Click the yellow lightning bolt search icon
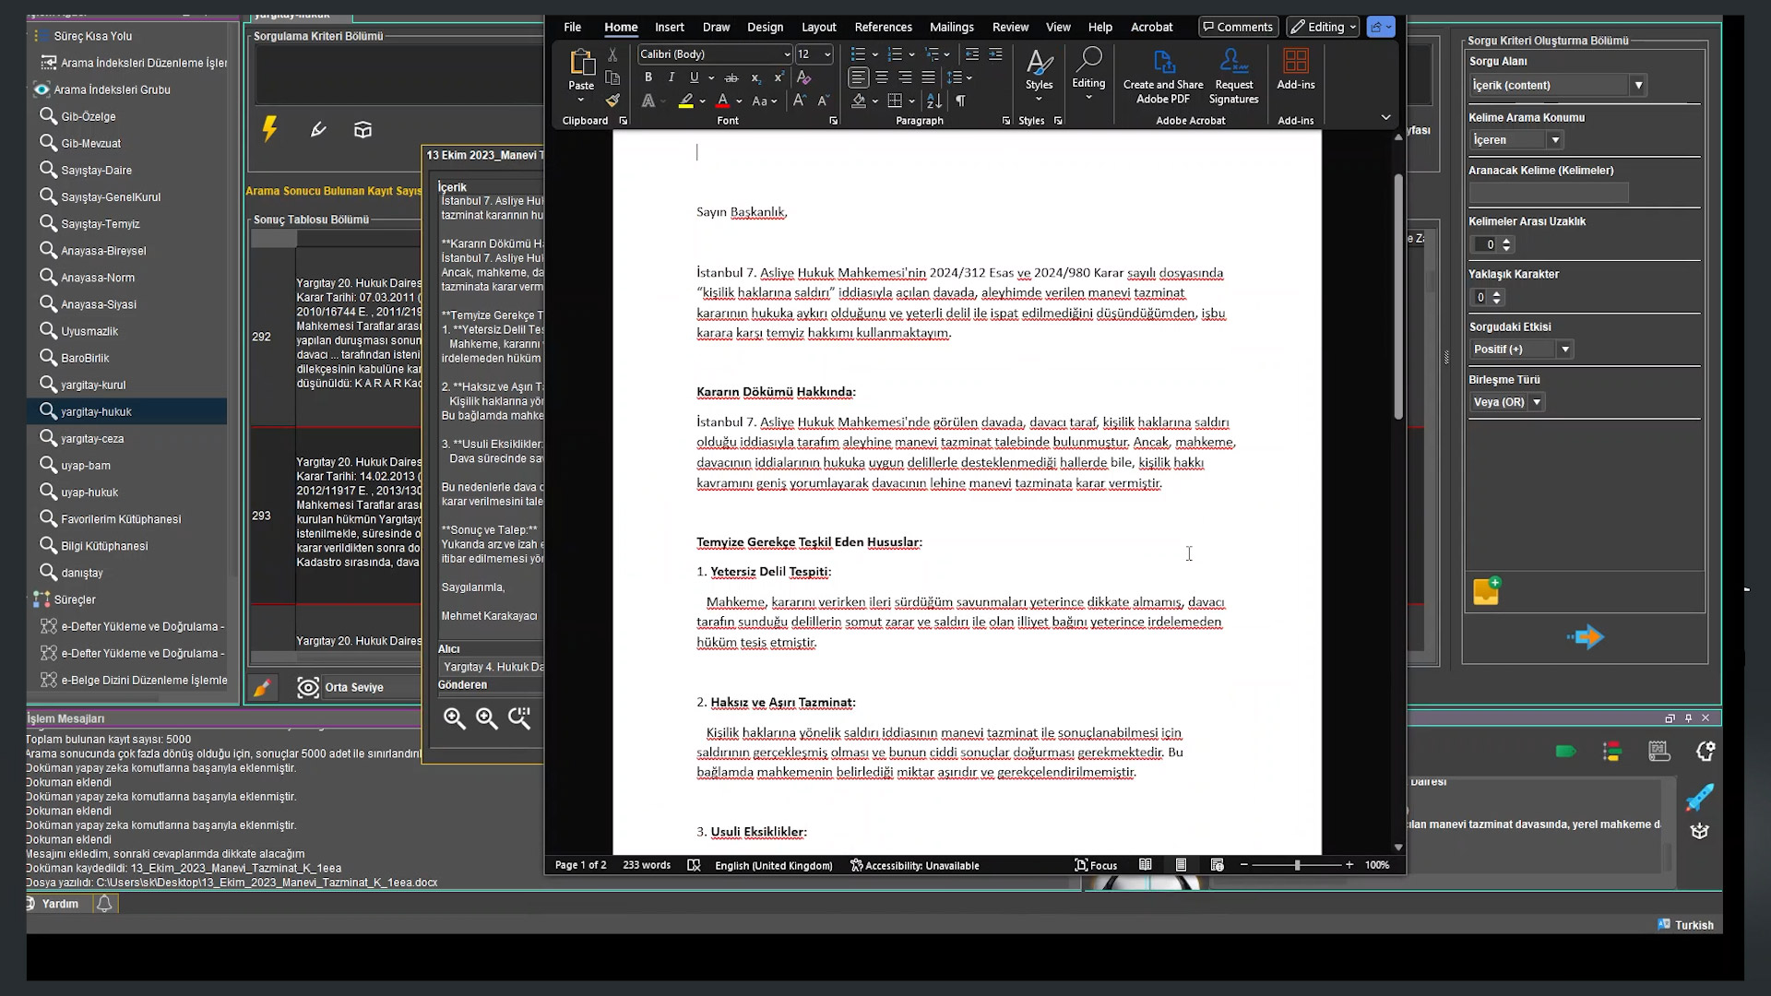Viewport: 1771px width, 996px height. click(269, 129)
